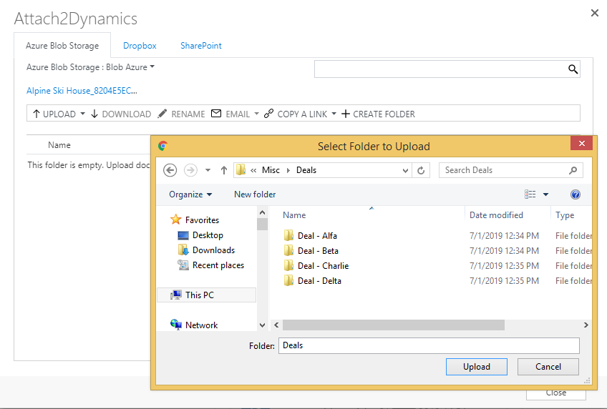
Task: Click the COPY A LINK chain button
Action: (296, 114)
